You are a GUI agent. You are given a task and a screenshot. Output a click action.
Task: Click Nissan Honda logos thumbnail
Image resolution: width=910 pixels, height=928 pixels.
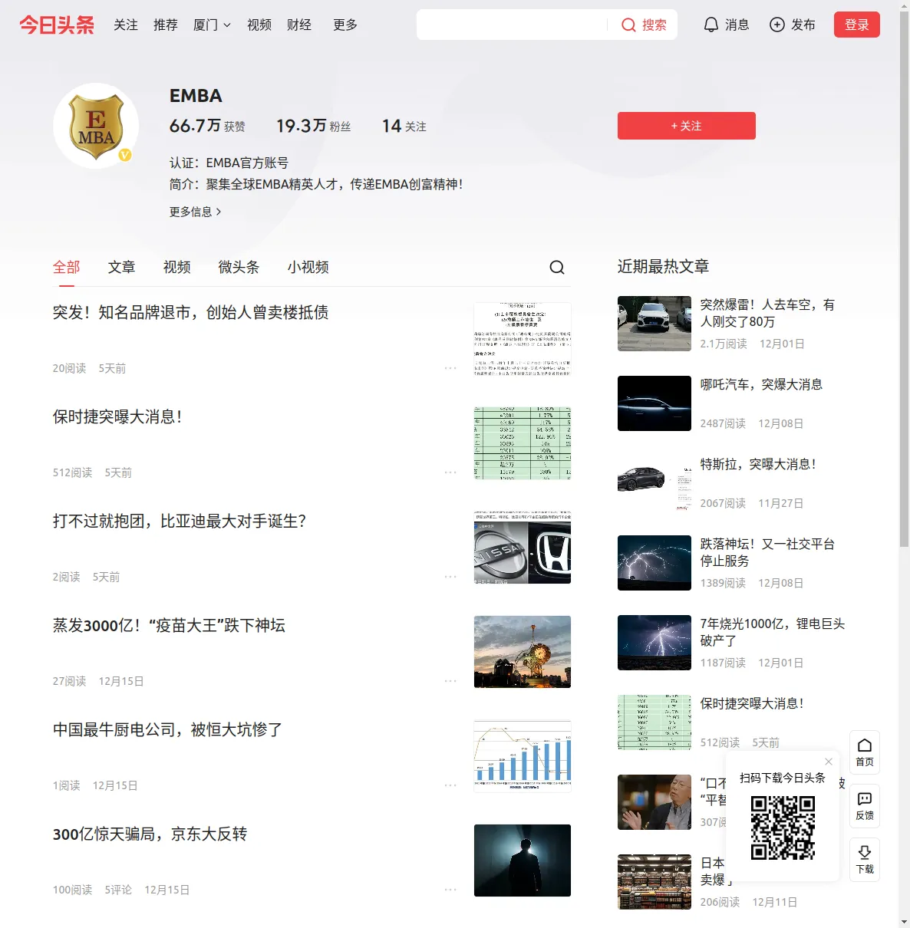point(523,548)
